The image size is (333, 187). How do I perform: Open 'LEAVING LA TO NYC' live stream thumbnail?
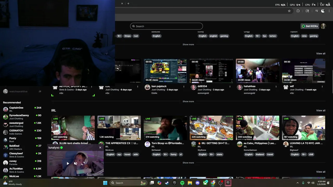click(304, 128)
